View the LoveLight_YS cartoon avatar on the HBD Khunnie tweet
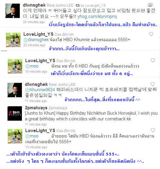 (13, 40)
